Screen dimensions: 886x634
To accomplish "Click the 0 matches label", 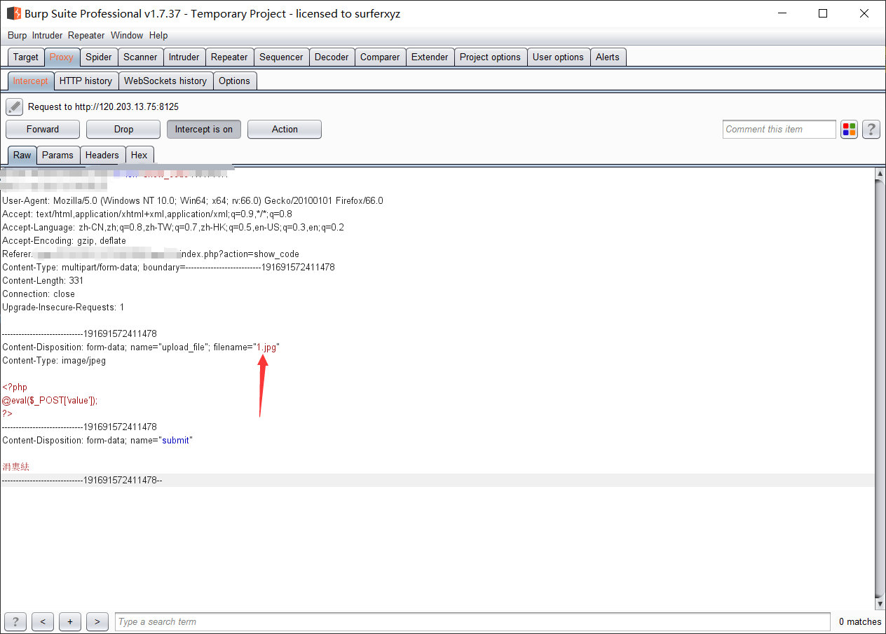I will [x=860, y=621].
